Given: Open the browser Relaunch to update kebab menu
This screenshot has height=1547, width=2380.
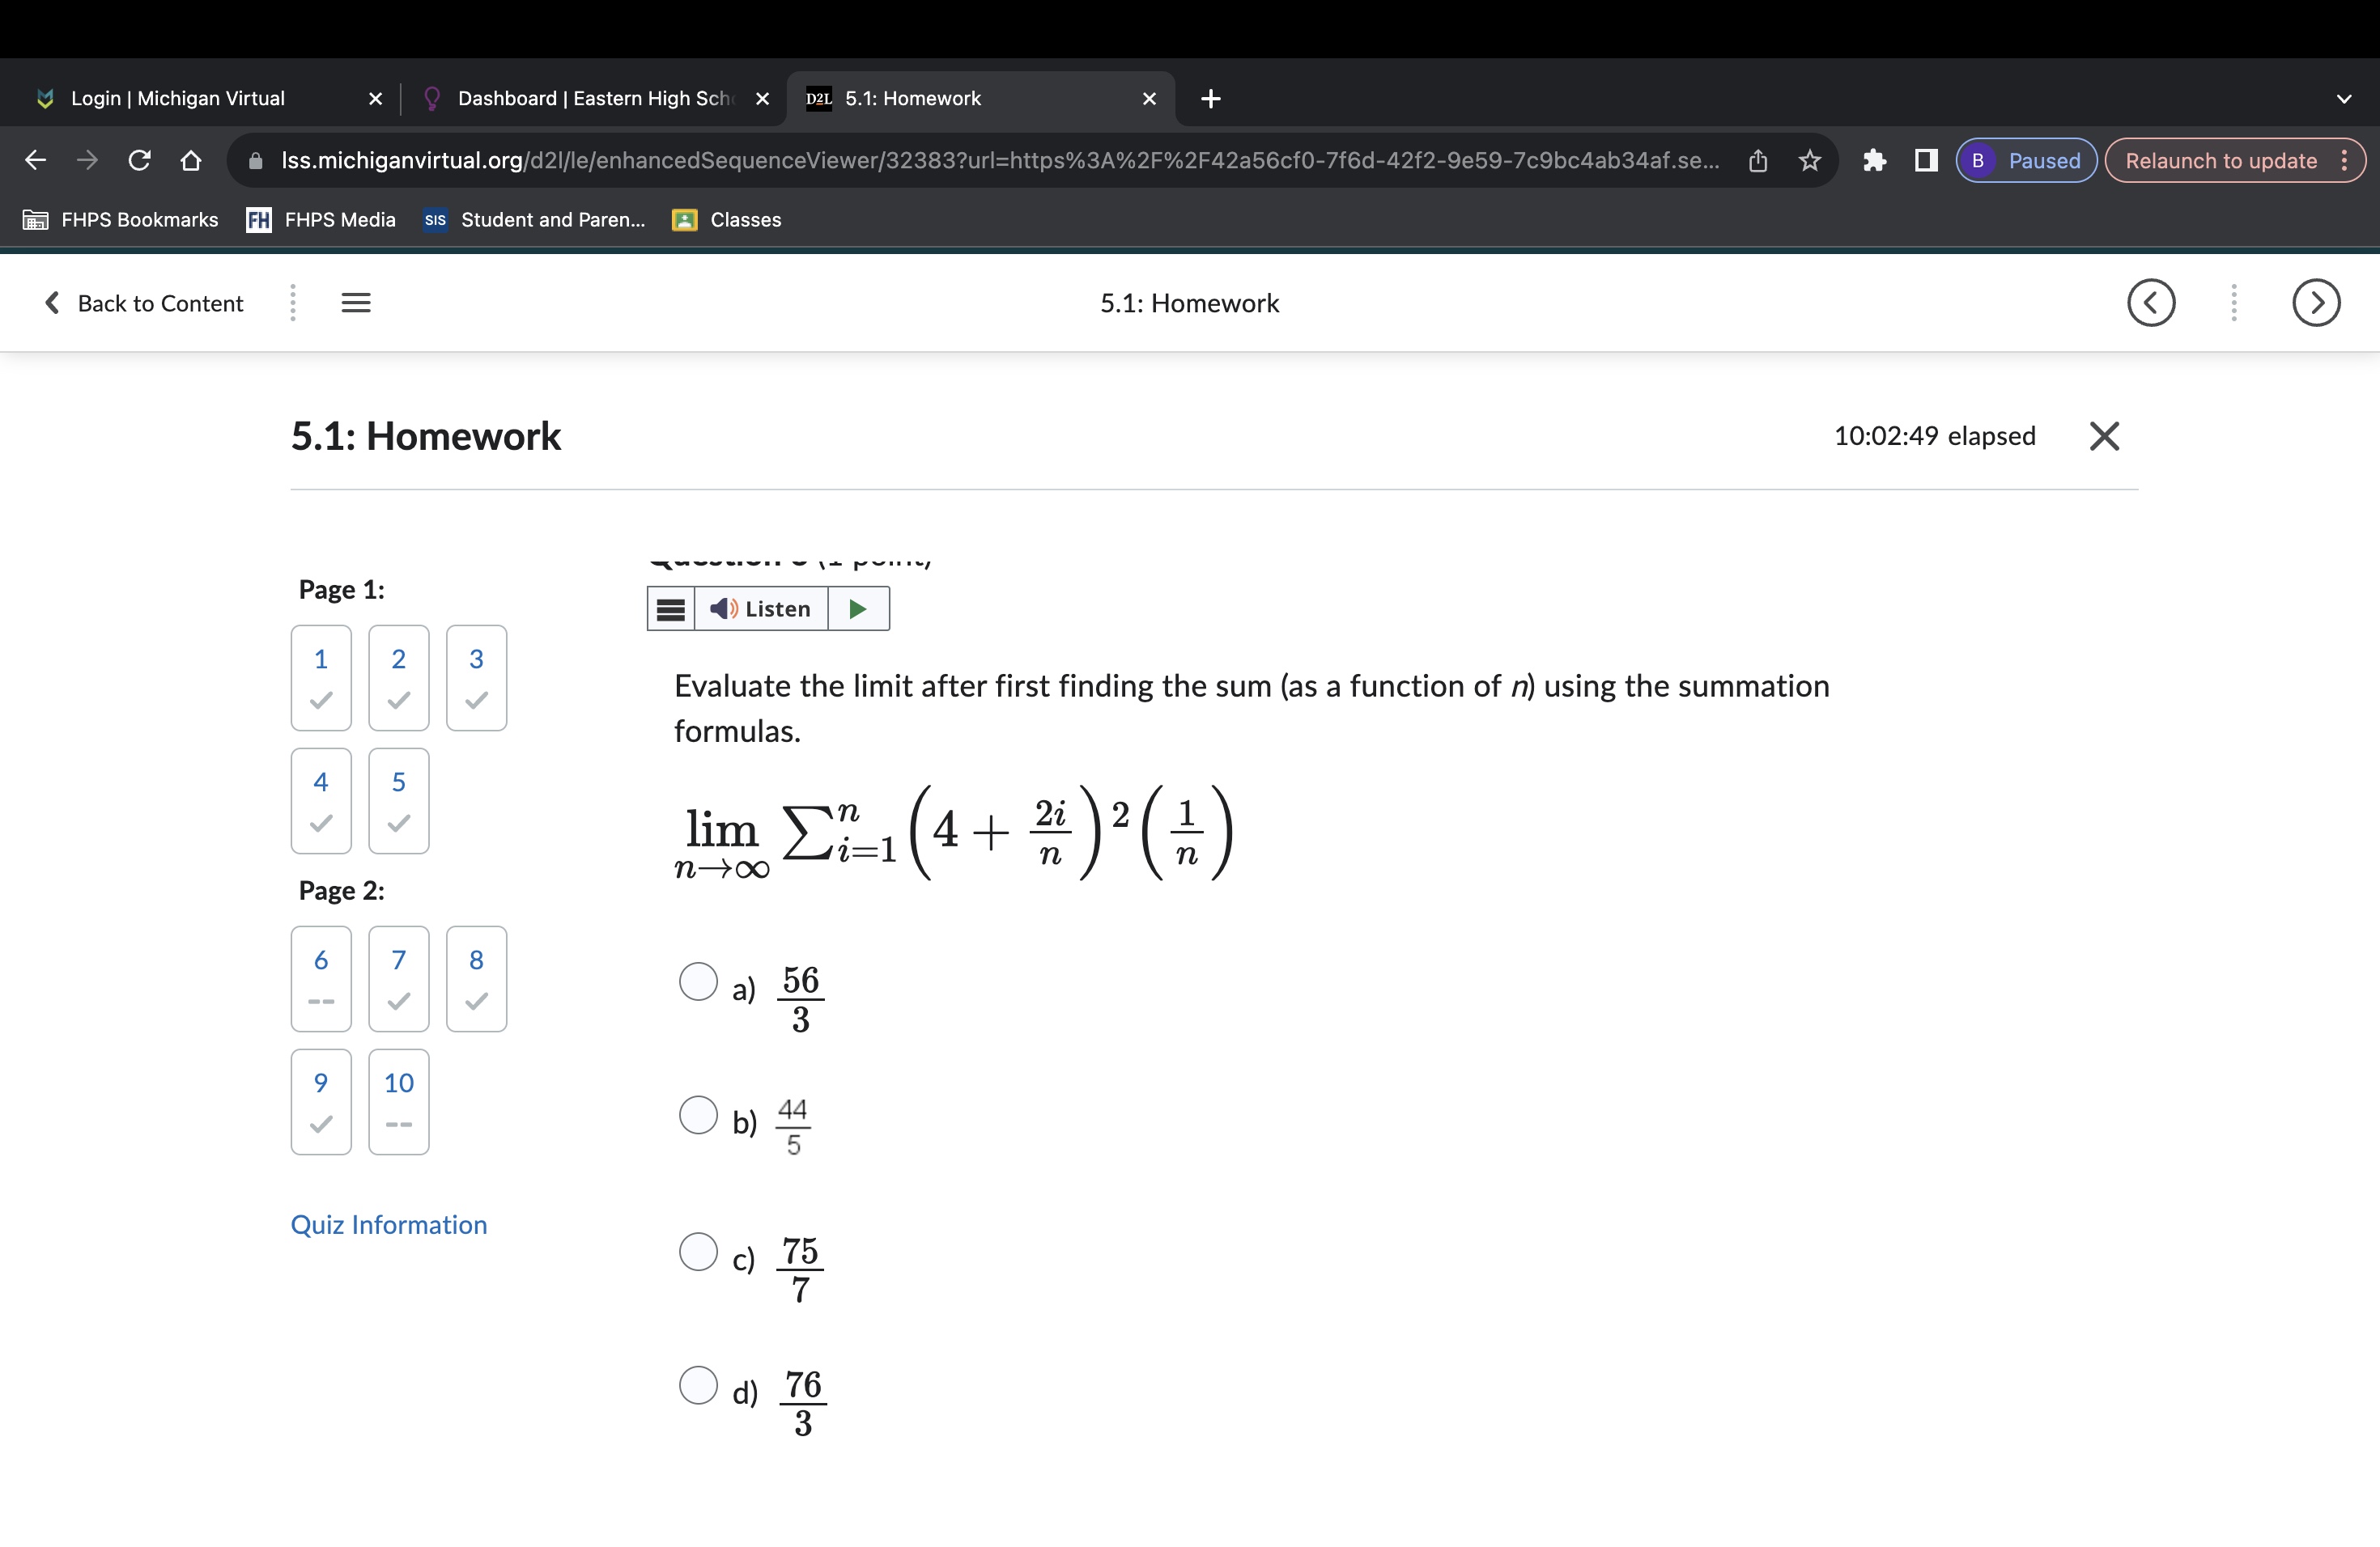Looking at the screenshot, I should point(2347,160).
